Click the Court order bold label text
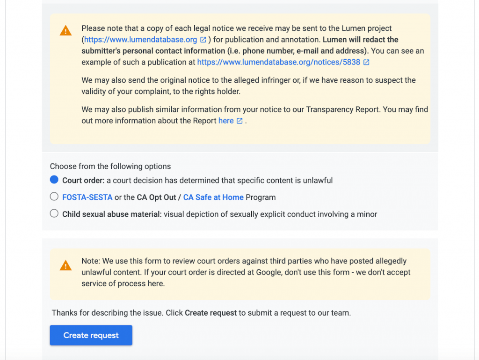Image resolution: width=479 pixels, height=360 pixels. click(84, 180)
